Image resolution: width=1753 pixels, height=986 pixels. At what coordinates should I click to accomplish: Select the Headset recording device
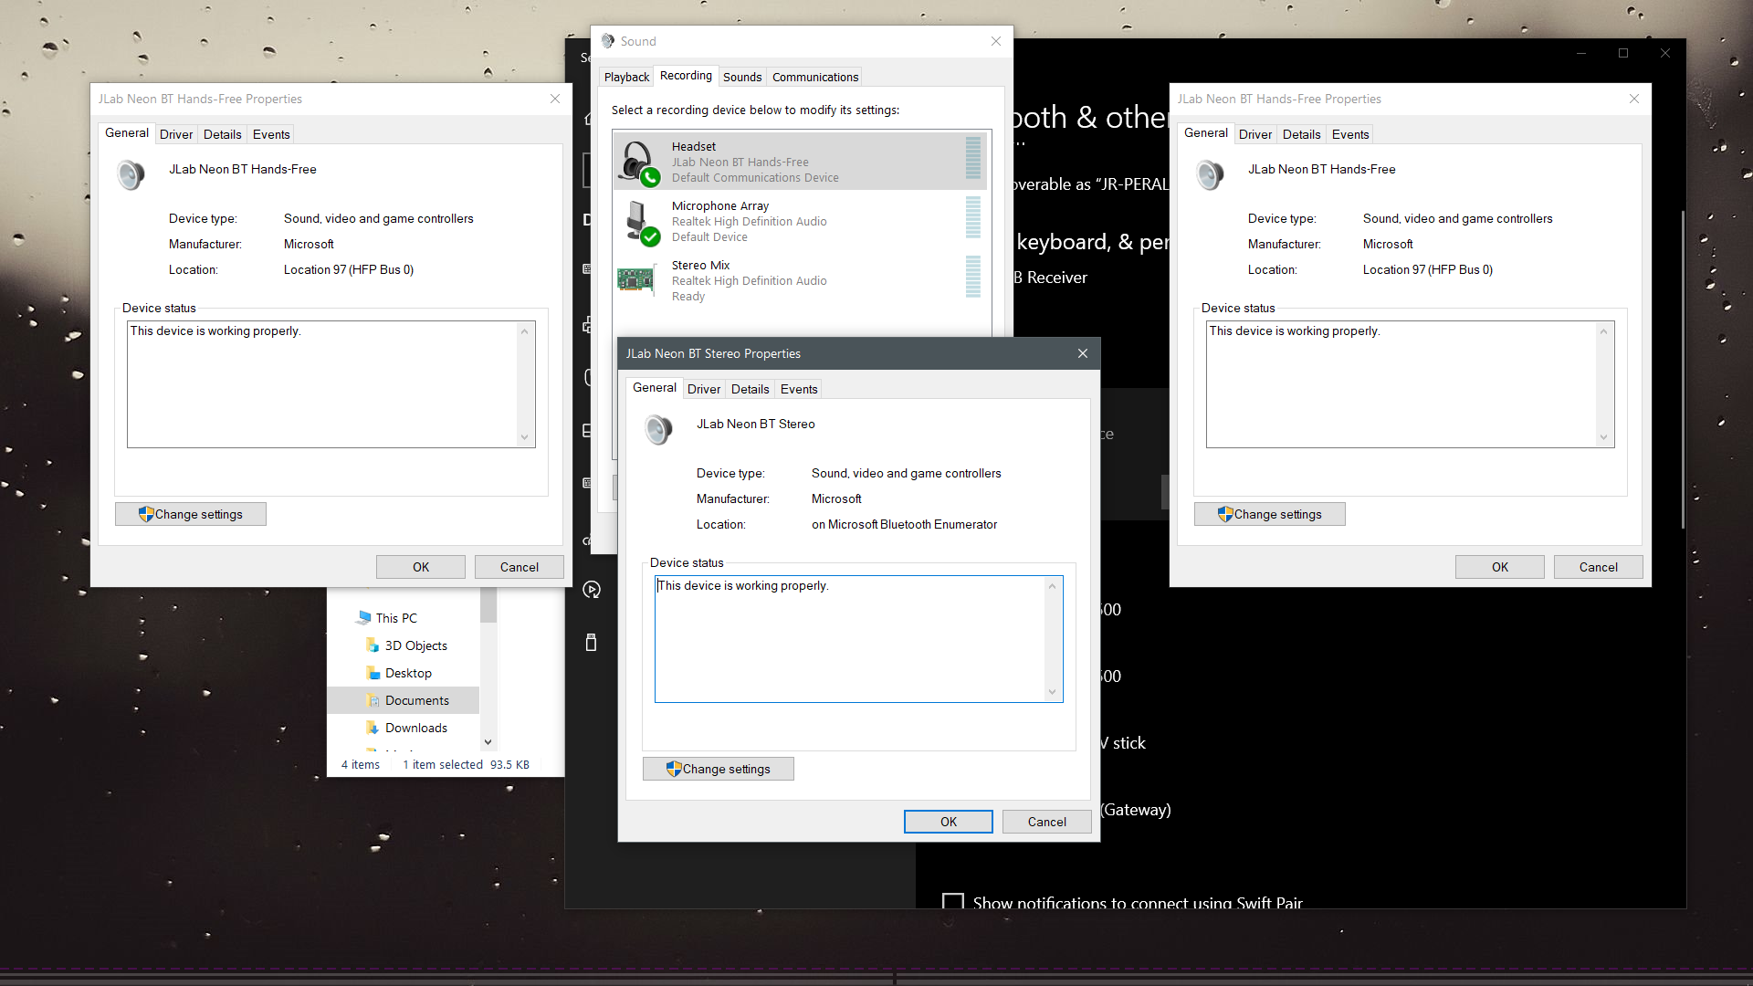point(802,162)
